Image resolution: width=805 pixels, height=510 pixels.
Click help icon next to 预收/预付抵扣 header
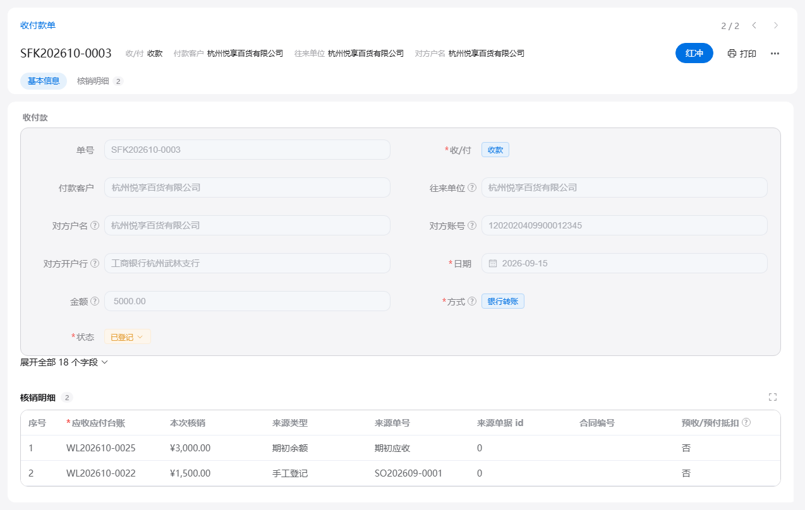coord(746,422)
